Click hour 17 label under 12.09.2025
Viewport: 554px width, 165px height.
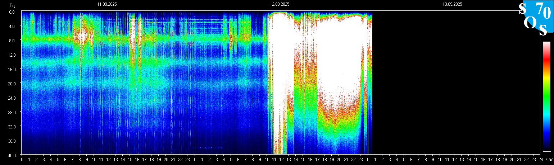(317, 160)
